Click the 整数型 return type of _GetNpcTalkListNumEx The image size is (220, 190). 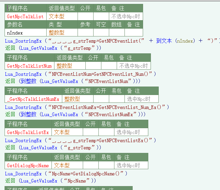tap(72, 99)
